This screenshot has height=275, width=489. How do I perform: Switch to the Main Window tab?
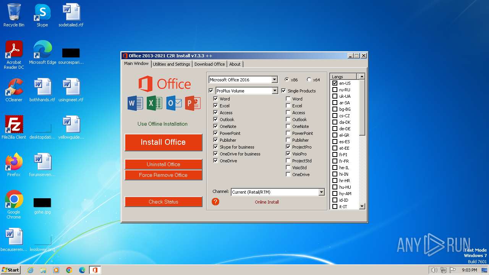point(136,64)
